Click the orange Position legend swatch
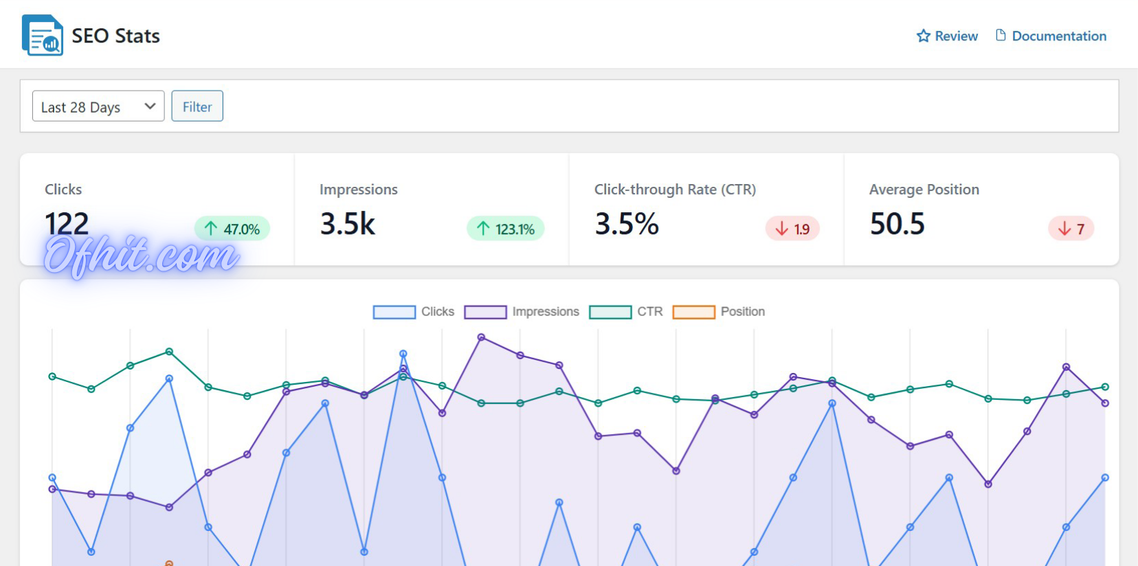 click(x=693, y=312)
